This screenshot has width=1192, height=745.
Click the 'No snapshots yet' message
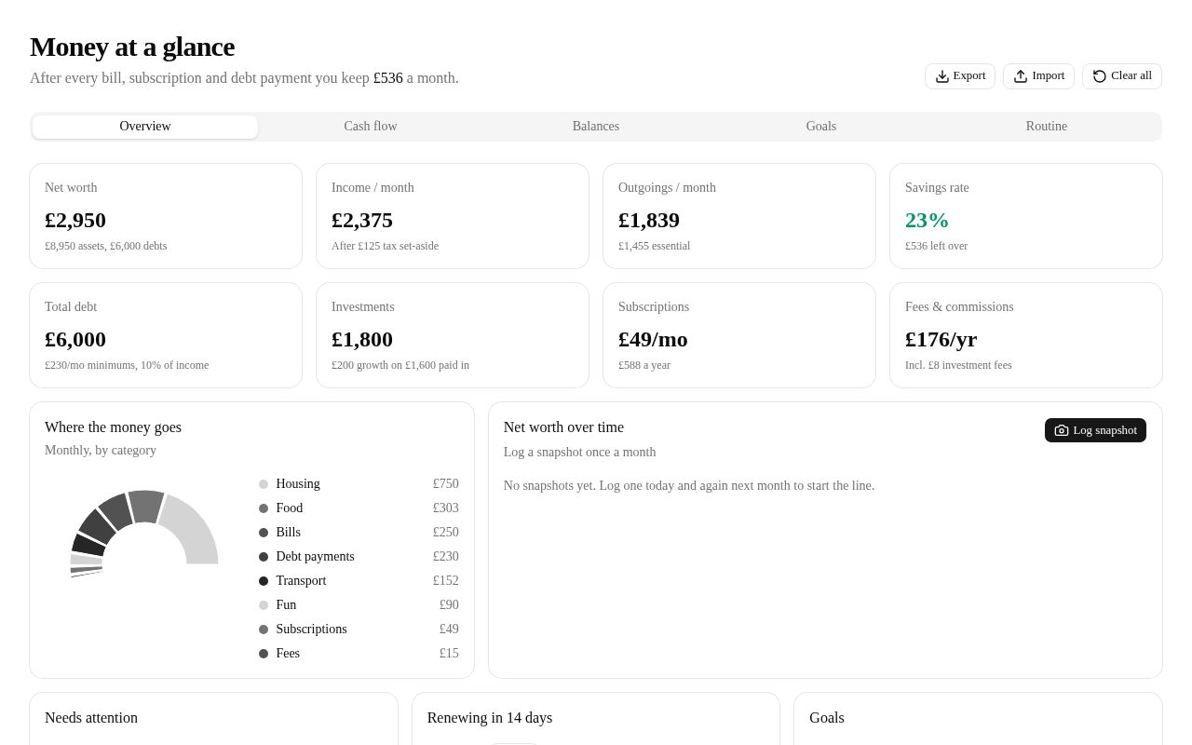(689, 486)
